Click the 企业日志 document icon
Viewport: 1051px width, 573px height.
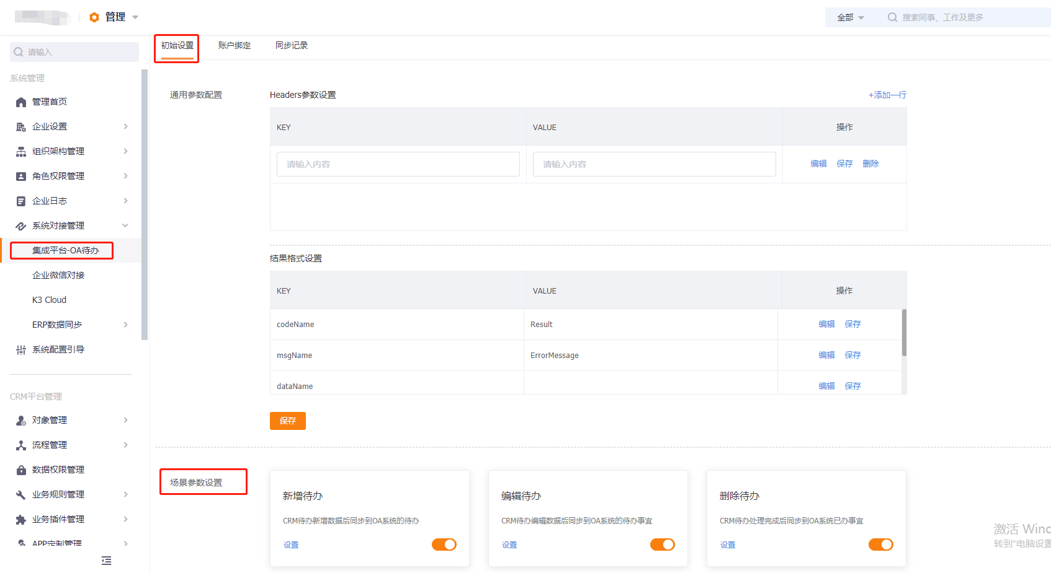click(21, 201)
